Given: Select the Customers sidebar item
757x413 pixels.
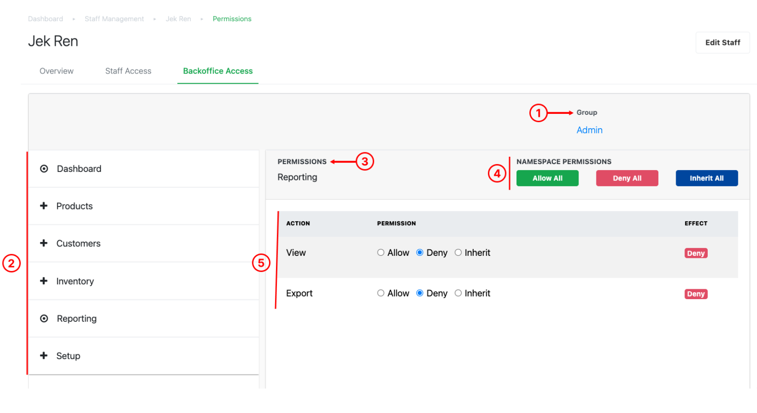Looking at the screenshot, I should (x=143, y=244).
